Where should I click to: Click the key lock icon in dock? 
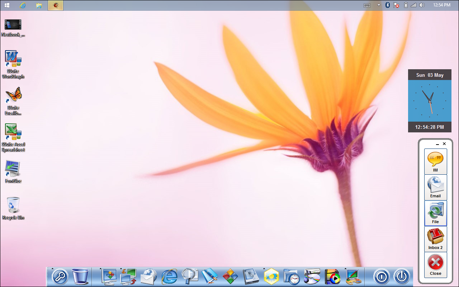60,277
